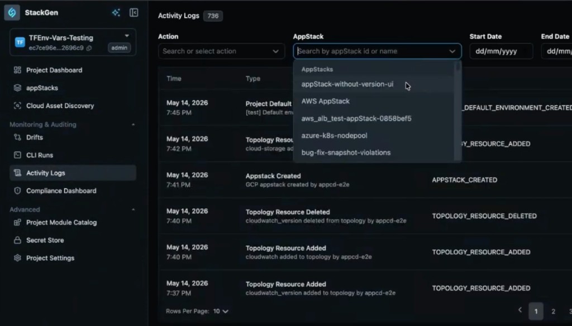The width and height of the screenshot is (572, 326).
Task: Click the StackGen logo icon
Action: pyautogui.click(x=12, y=13)
